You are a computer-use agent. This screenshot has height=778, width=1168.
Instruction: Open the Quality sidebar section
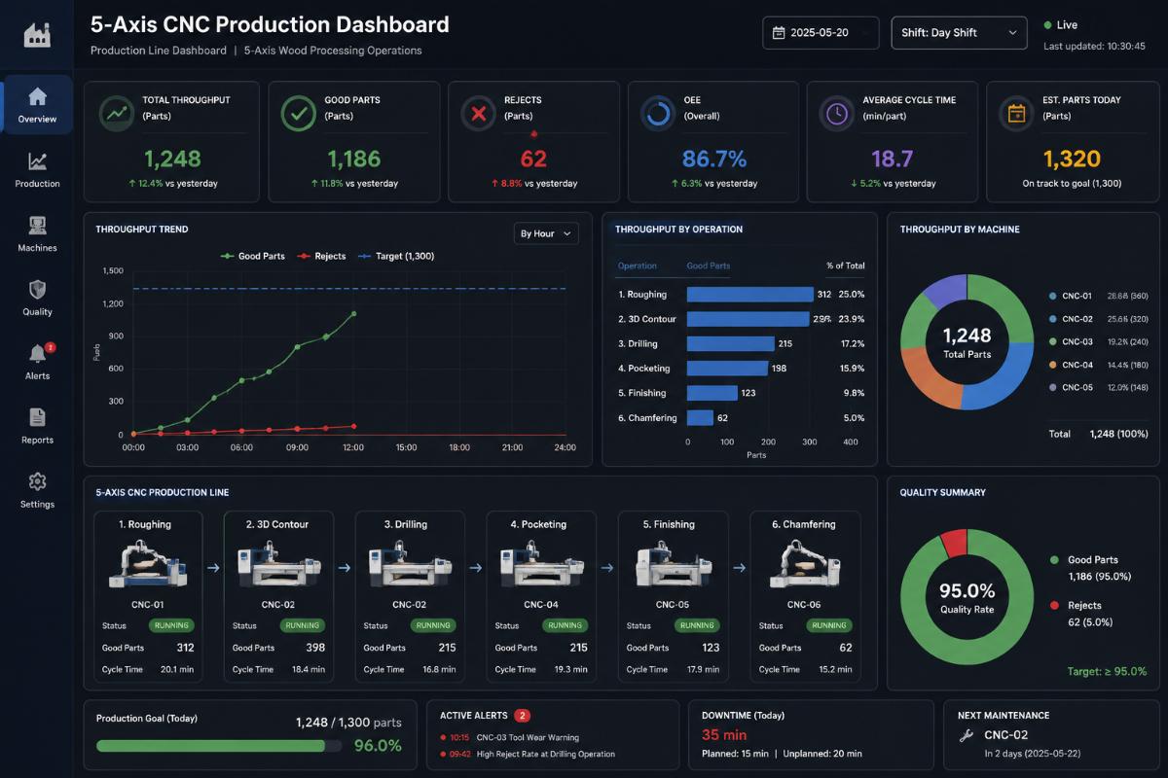click(x=37, y=298)
